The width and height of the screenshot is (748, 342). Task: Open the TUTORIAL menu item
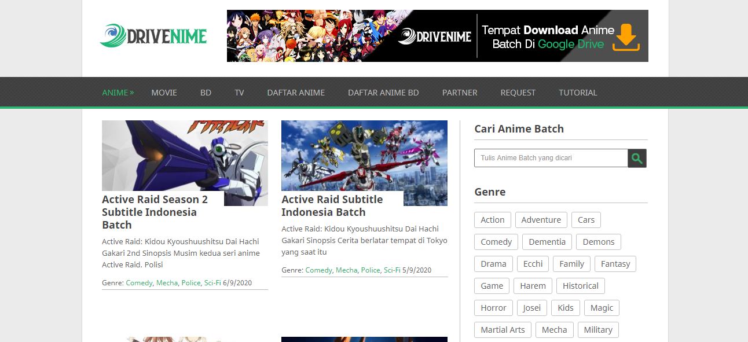577,93
